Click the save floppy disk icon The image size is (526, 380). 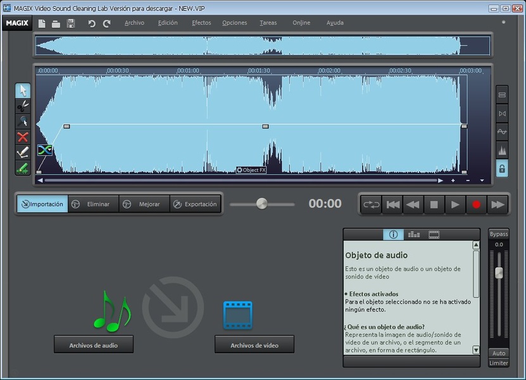pos(71,23)
